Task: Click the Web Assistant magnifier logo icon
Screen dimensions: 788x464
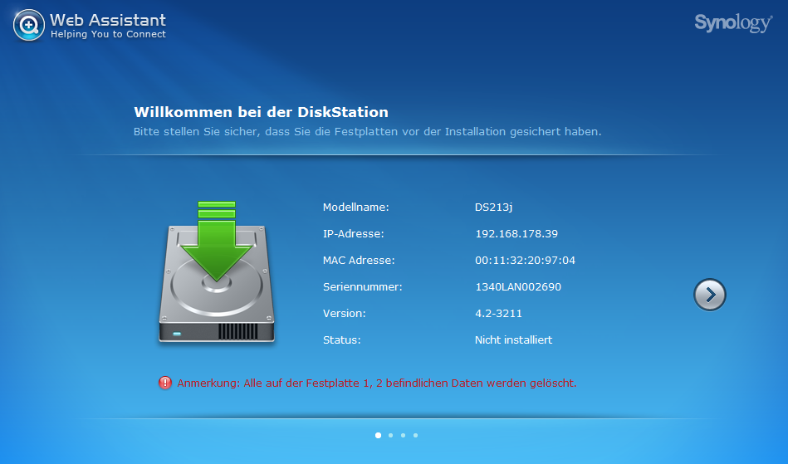Action: (28, 25)
